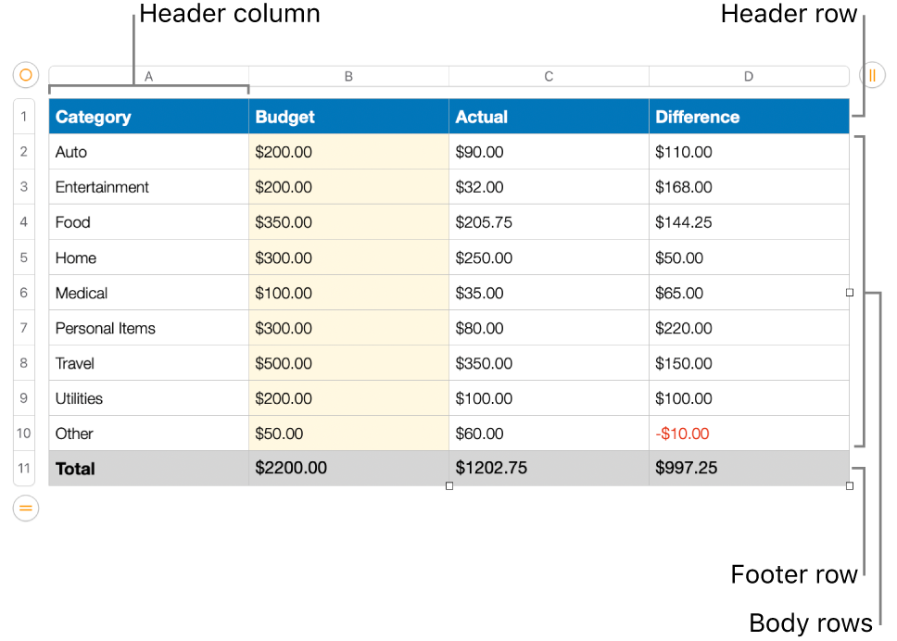897x641 pixels.
Task: Click the circular table selection handle
Action: click(x=25, y=75)
